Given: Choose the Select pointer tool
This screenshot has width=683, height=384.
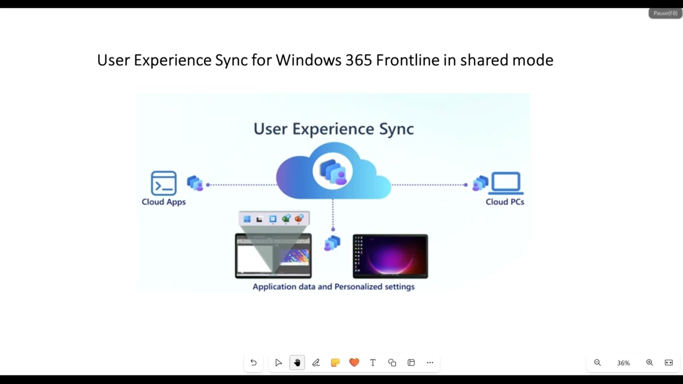Looking at the screenshot, I should pos(279,363).
